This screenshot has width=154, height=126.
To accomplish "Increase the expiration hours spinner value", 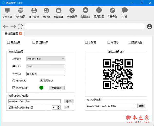I will [x=59, y=106].
